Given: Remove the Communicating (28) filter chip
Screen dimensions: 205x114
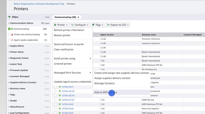Looking at the screenshot, I should point(78,17).
